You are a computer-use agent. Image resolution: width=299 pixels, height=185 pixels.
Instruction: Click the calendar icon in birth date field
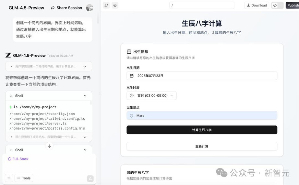[132, 76]
